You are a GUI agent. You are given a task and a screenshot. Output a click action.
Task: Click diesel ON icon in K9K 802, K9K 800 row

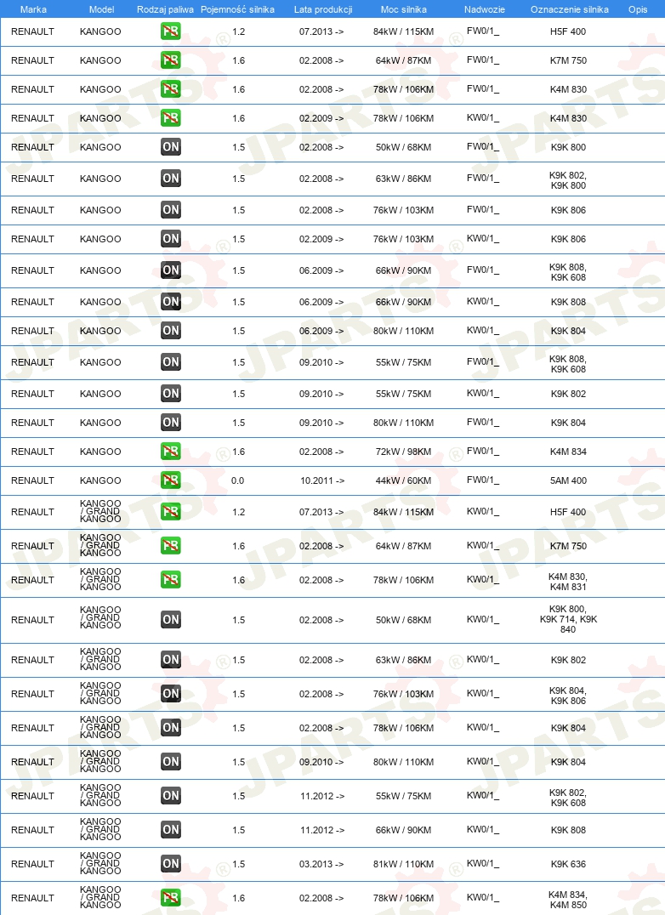(x=171, y=179)
